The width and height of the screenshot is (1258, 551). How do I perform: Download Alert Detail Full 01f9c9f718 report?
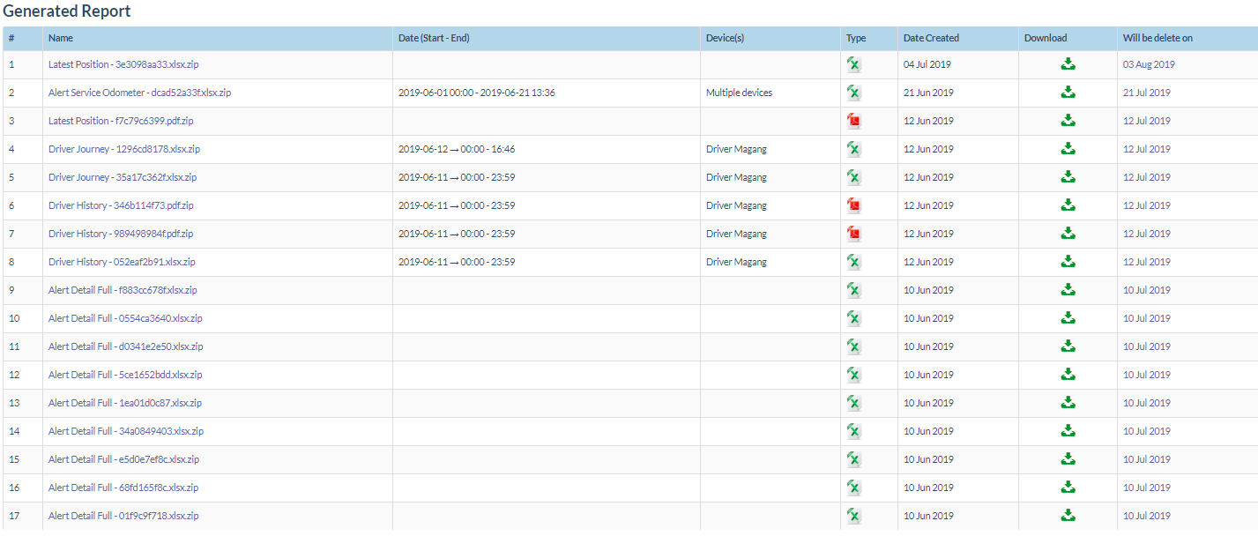coord(1068,516)
